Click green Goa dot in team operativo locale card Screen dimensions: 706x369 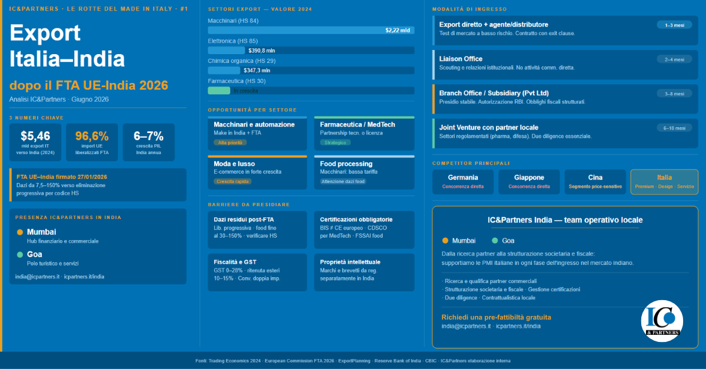tap(495, 240)
